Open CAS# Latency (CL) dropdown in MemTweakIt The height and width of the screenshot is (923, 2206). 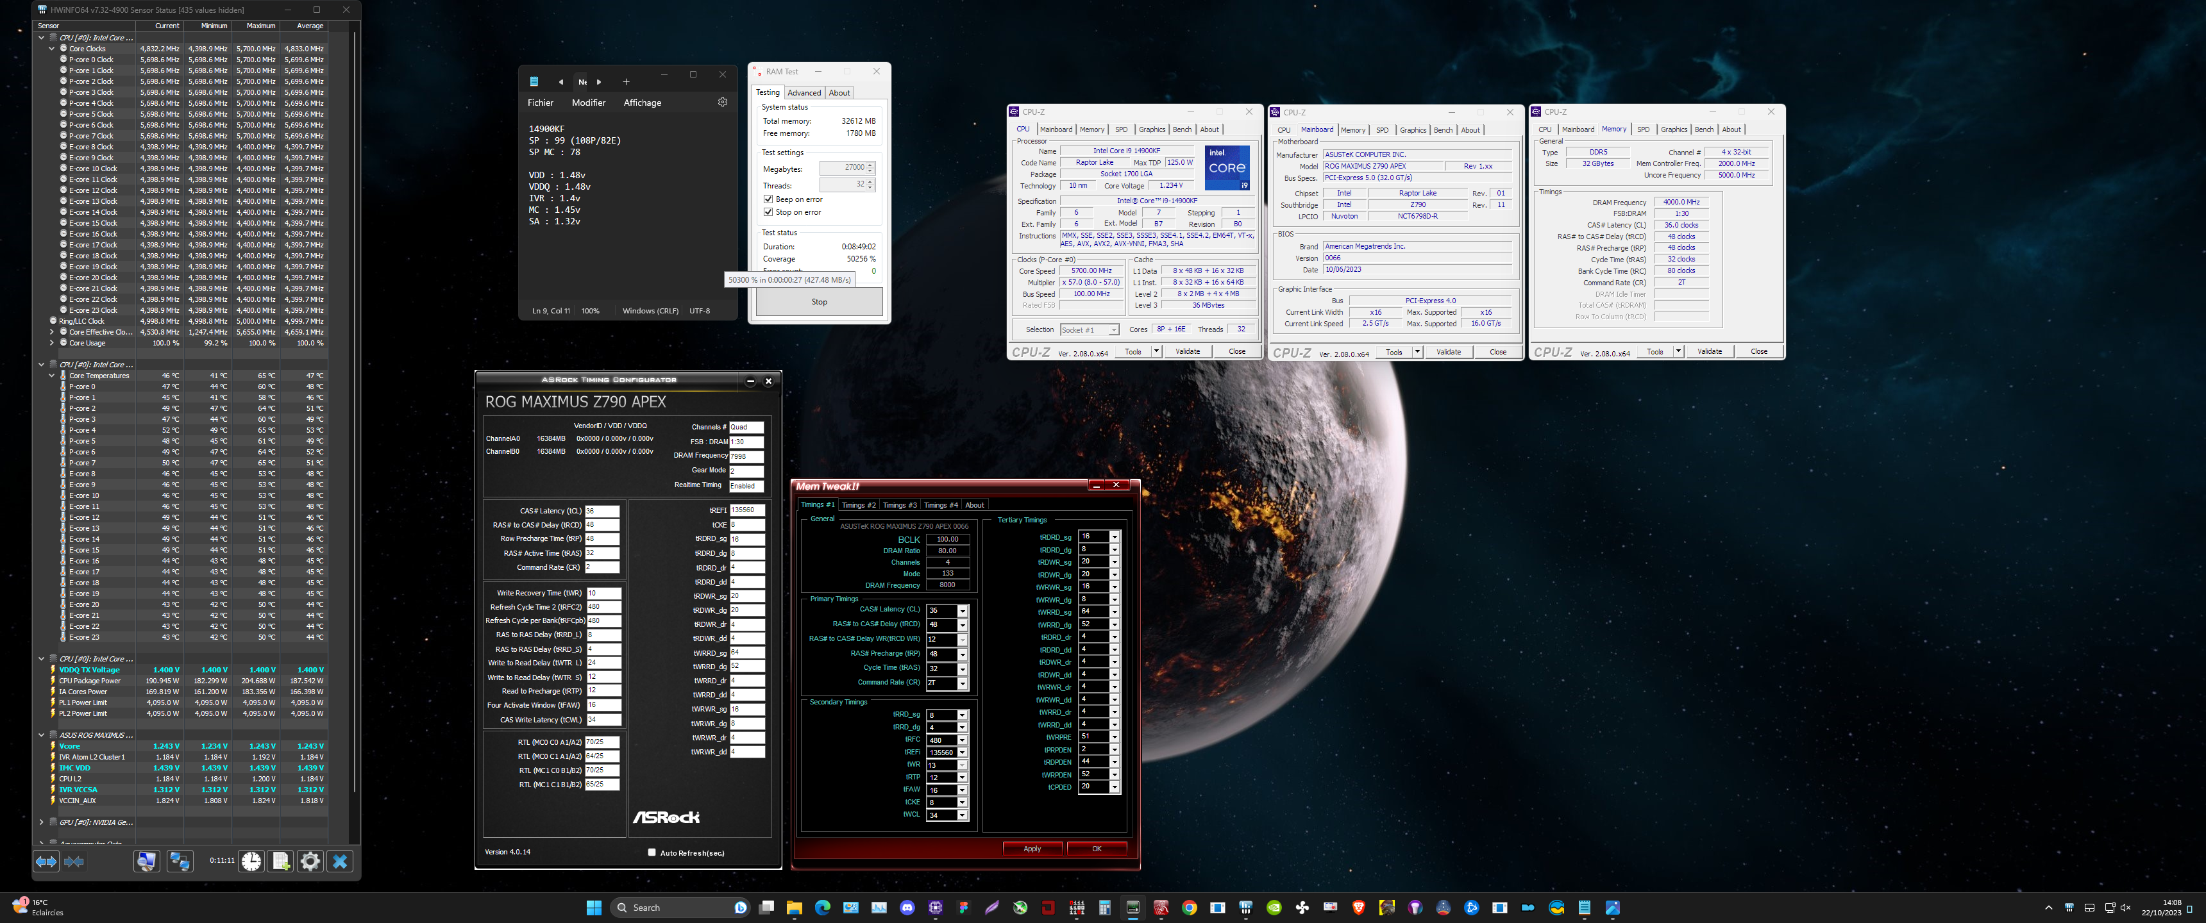(x=962, y=610)
